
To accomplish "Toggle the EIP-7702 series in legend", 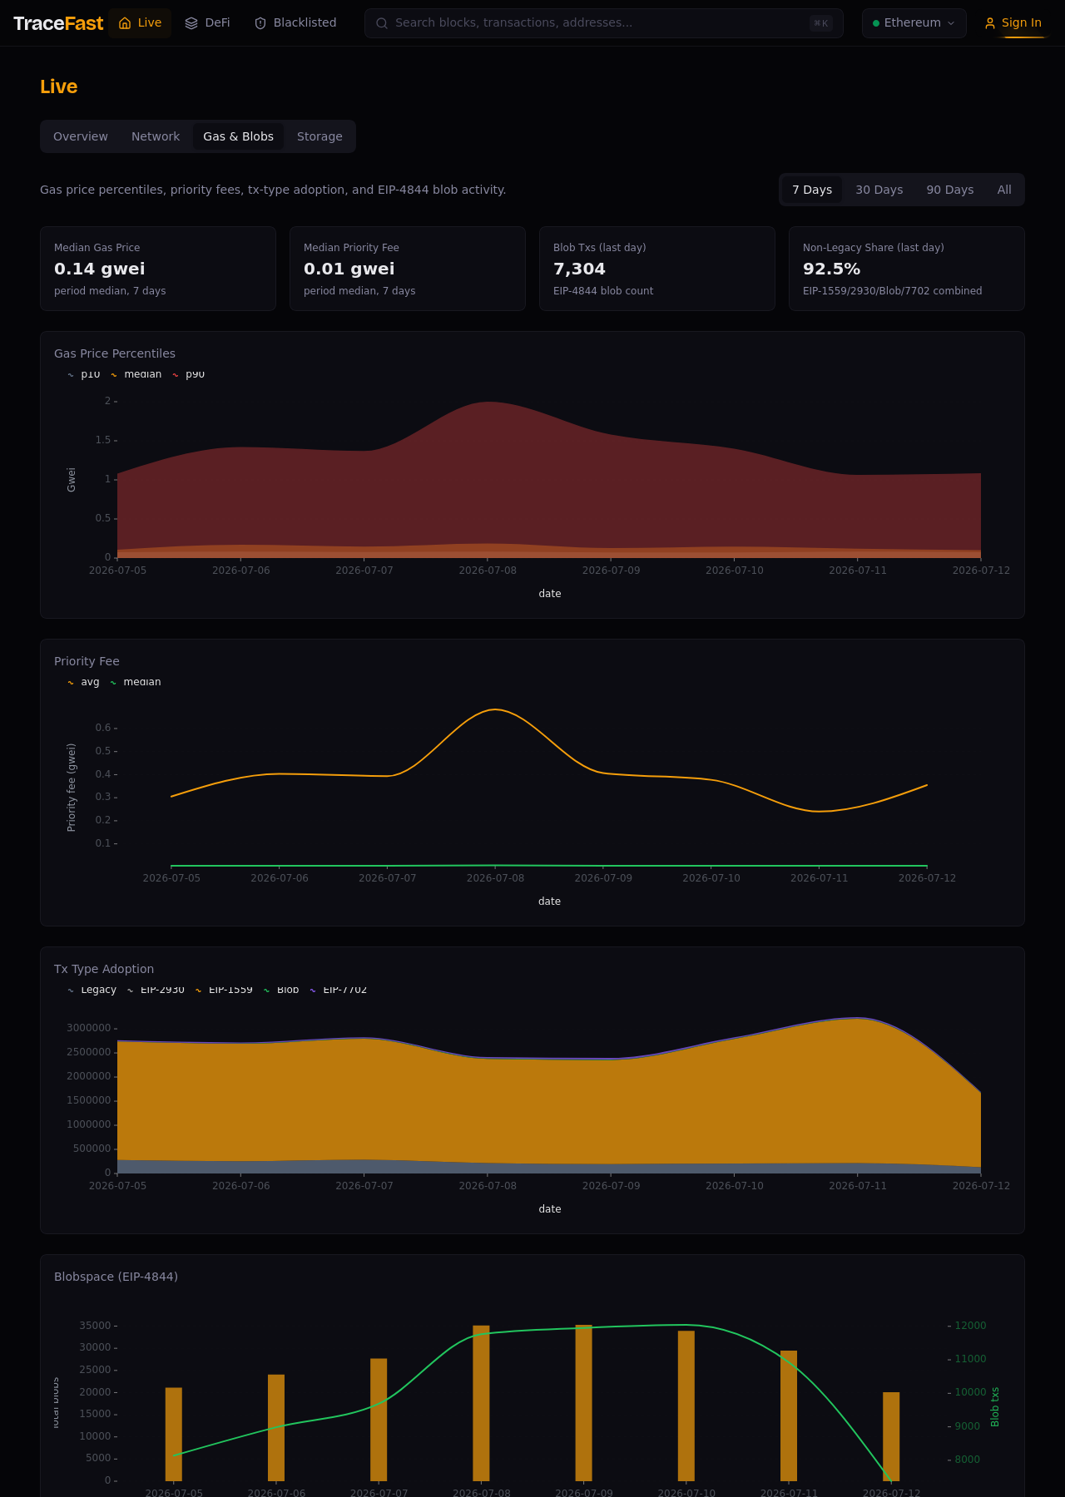I will click(339, 990).
